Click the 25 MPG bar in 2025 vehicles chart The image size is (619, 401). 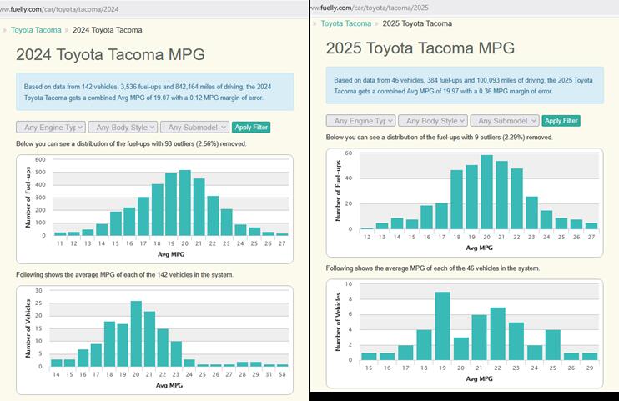[x=553, y=345]
